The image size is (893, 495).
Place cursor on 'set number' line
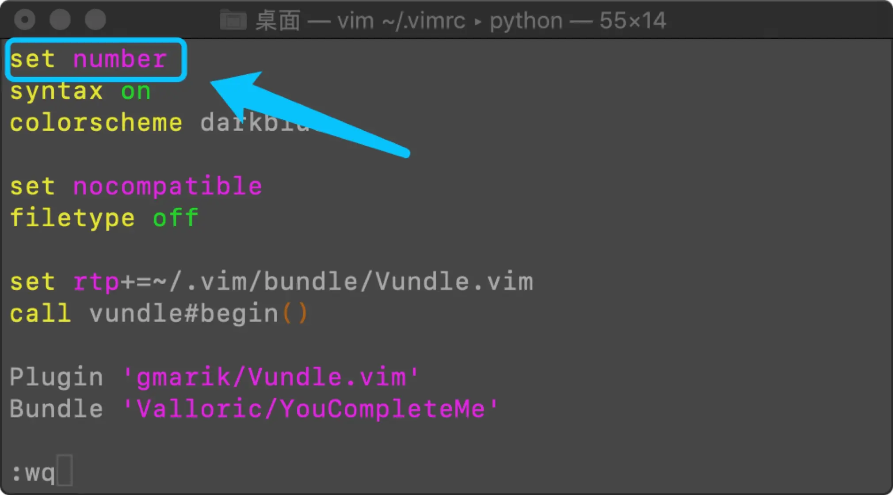coord(88,59)
